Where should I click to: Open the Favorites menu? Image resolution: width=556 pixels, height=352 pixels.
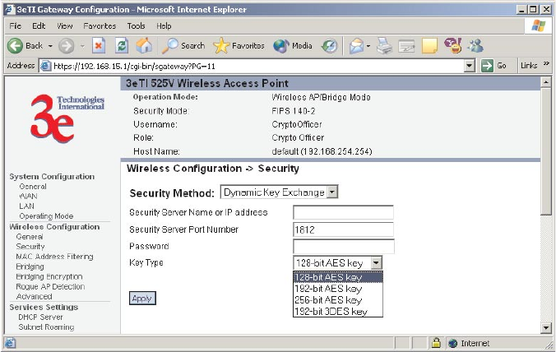tap(100, 25)
